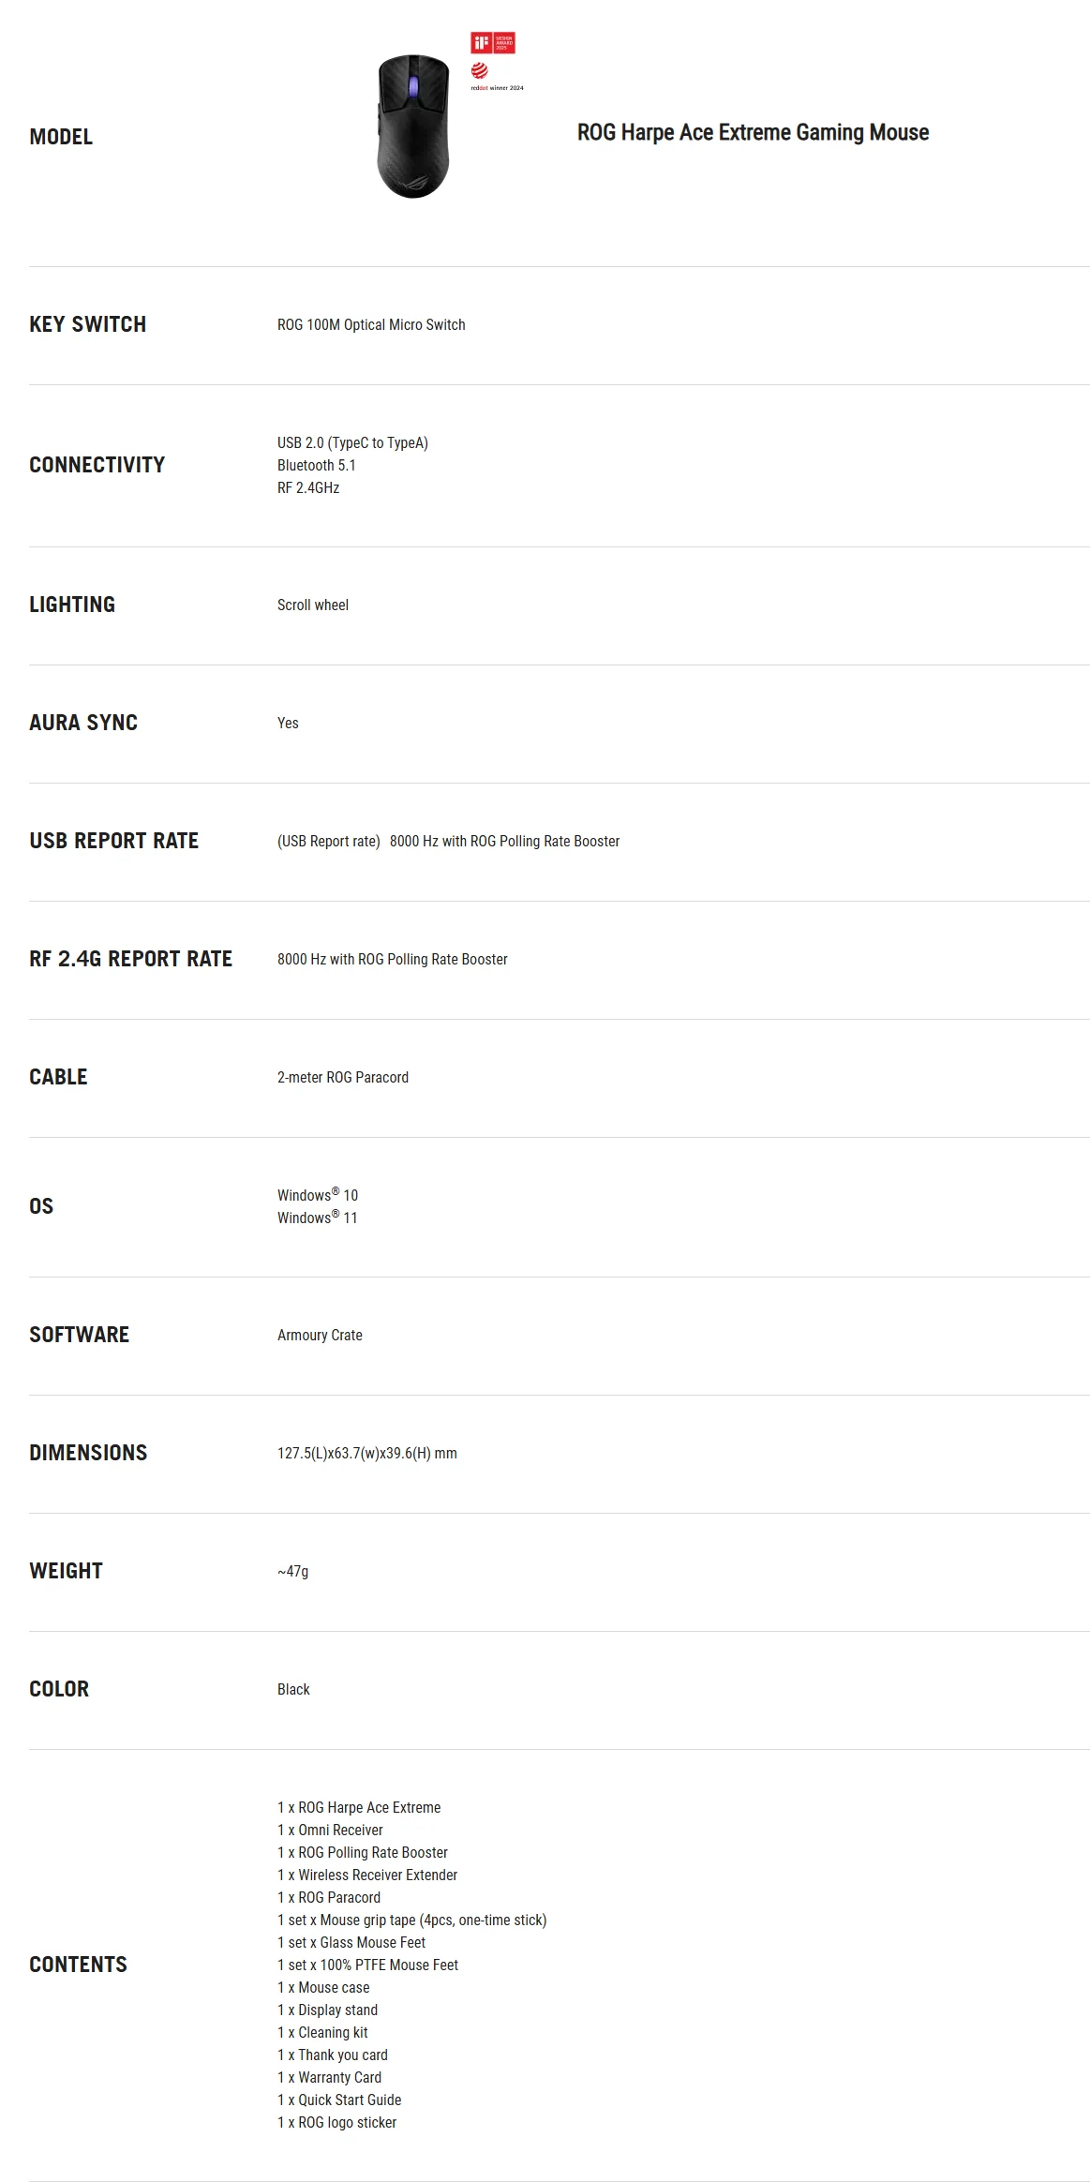Click the KEY SWITCH heading
The width and height of the screenshot is (1090, 2182).
tap(88, 324)
